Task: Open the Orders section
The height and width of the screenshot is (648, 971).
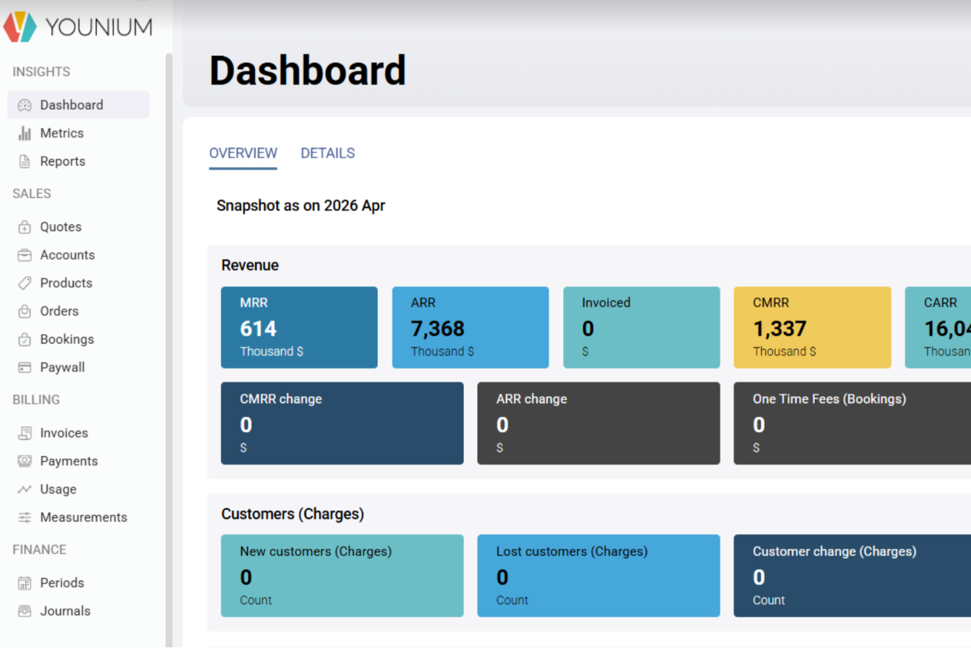Action: coord(59,311)
